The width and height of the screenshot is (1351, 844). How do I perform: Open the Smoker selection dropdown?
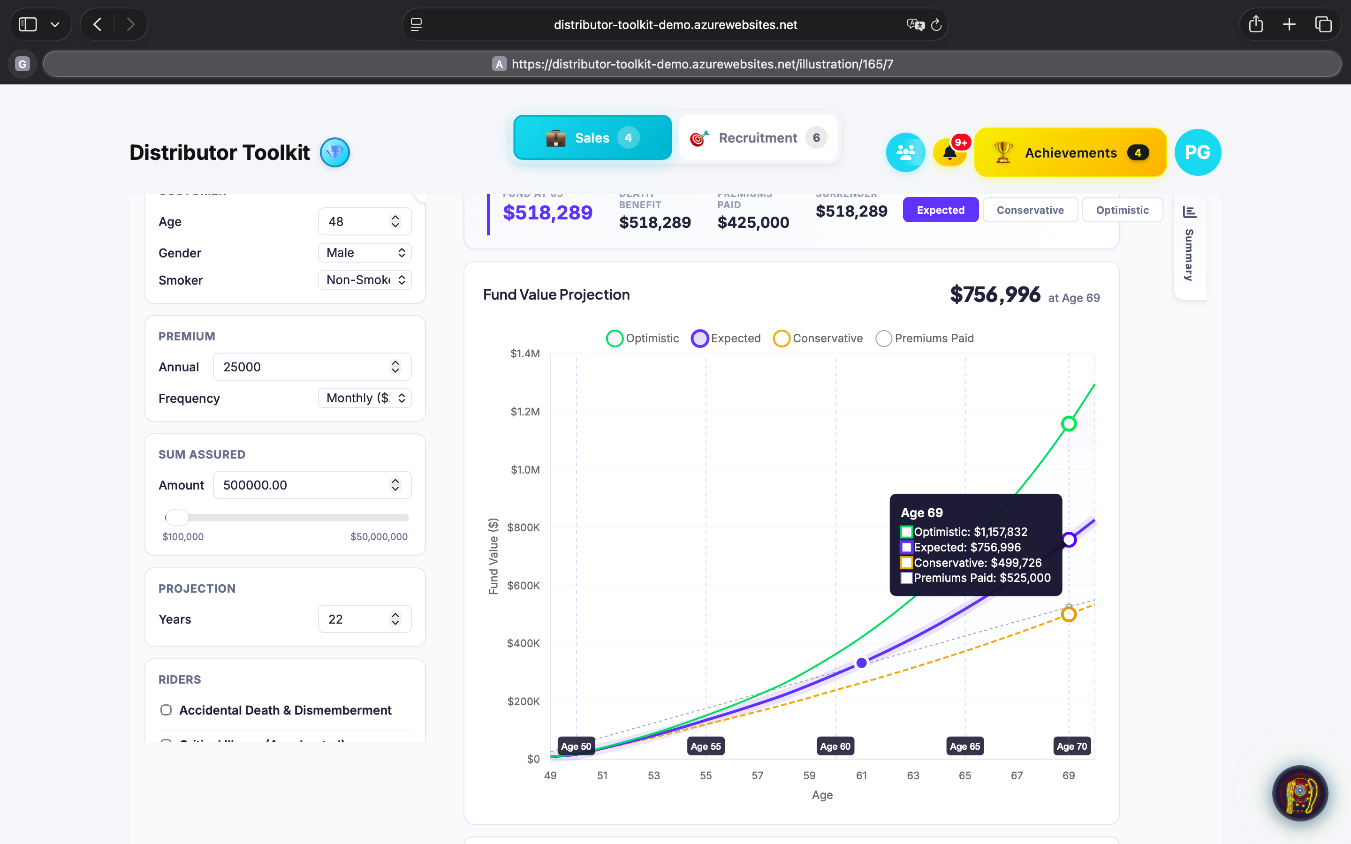click(364, 279)
